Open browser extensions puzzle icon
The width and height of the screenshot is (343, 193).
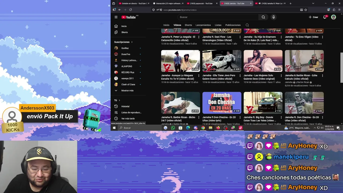(334, 10)
